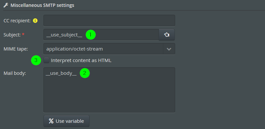Click the Miscellaneous SMTP settings section header
Image resolution: width=265 pixels, height=129 pixels.
coord(42,5)
